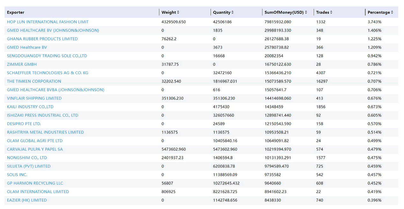The width and height of the screenshot is (404, 209).
Task: Select trades value 1332
Action: [x=321, y=22]
